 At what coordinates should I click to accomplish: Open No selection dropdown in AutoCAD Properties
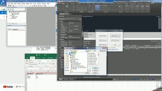coord(74,19)
